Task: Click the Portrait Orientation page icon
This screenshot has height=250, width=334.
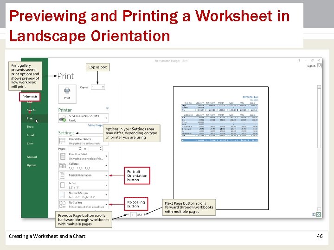Action: click(x=62, y=175)
